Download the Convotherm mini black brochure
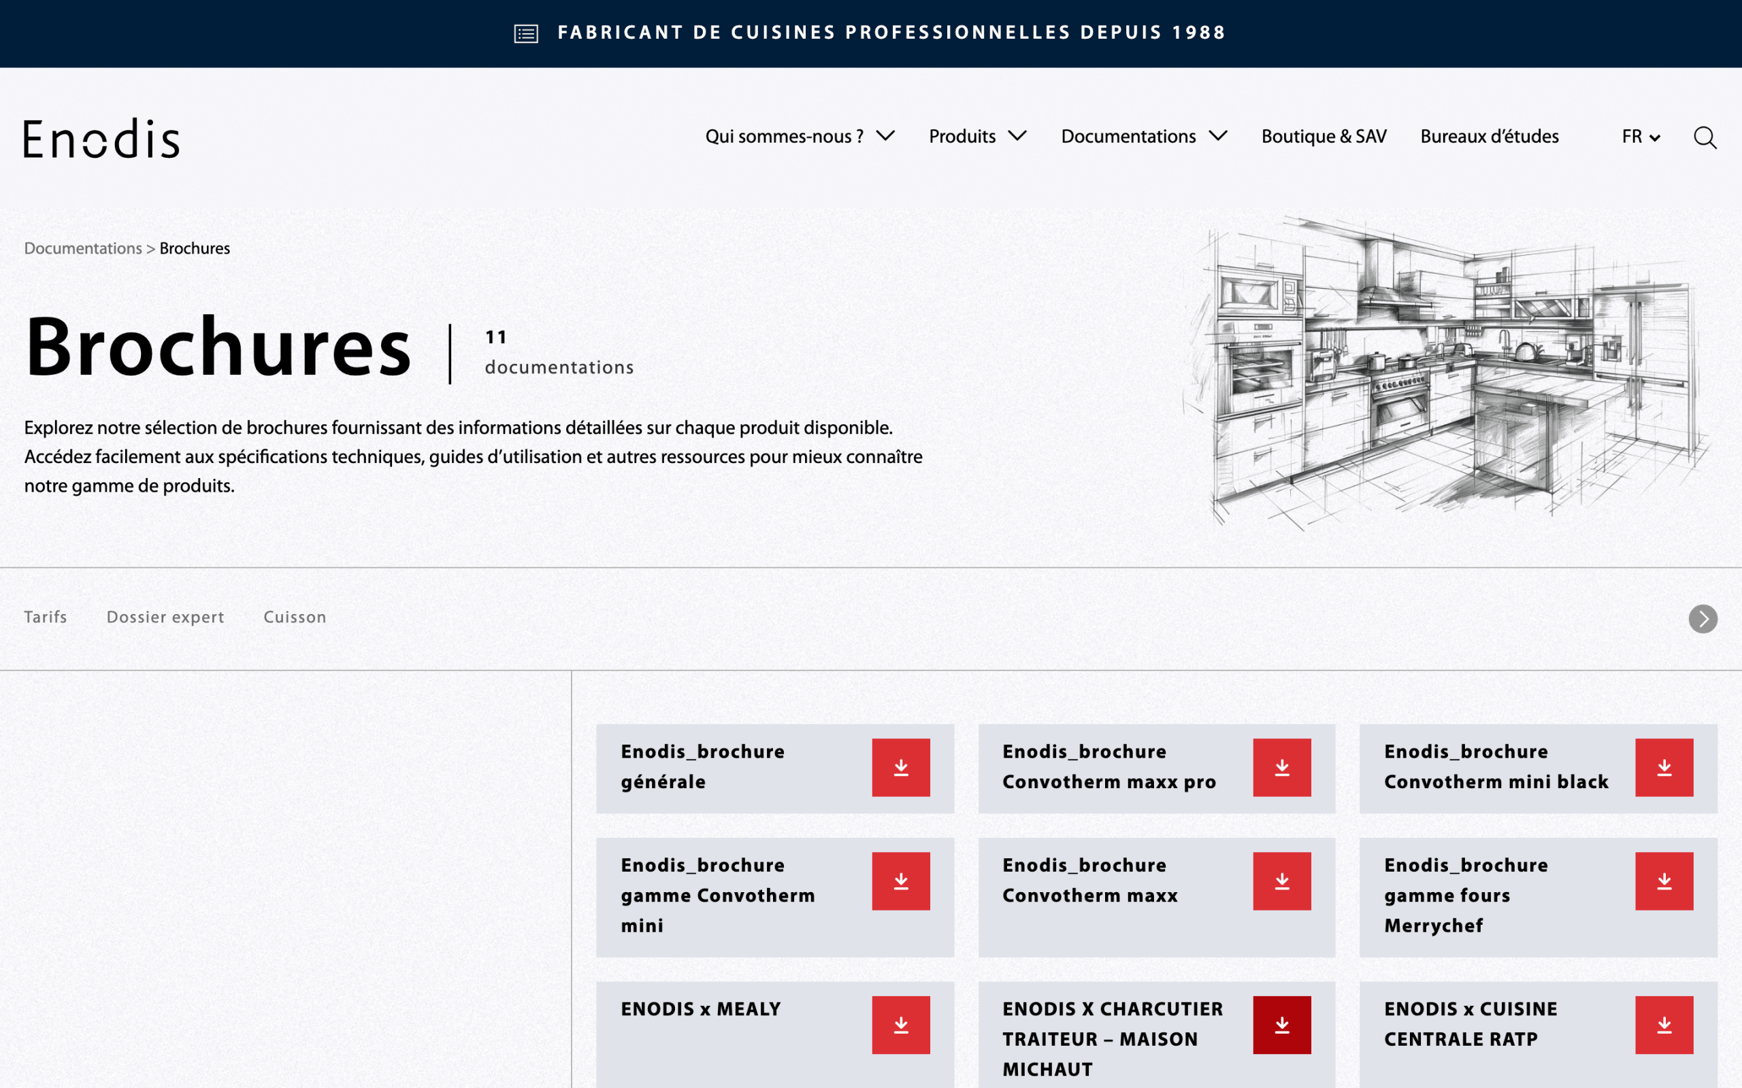Viewport: 1742px width, 1088px height. tap(1664, 767)
